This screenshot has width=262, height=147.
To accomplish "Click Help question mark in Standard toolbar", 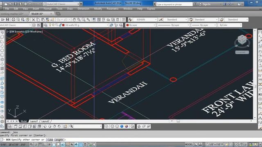I will point(124,20).
